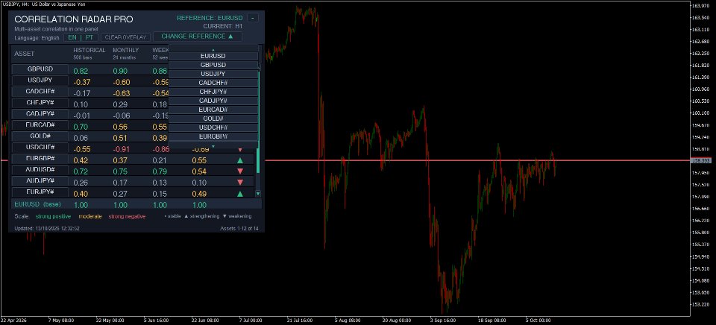716x325 pixels.
Task: Click the HISTORICAL column header
Action: point(89,50)
